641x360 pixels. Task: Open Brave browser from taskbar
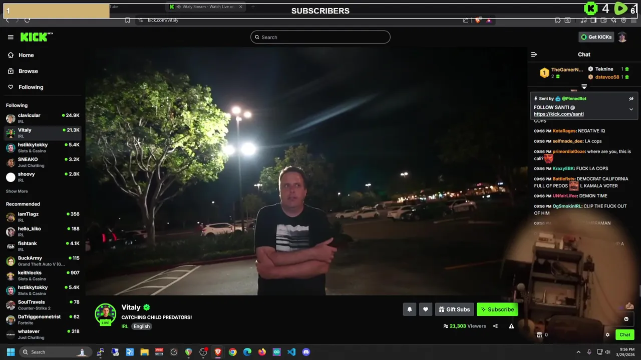[x=218, y=352]
